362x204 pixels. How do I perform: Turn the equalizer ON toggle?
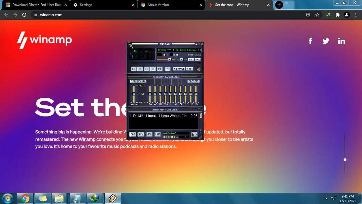133,81
